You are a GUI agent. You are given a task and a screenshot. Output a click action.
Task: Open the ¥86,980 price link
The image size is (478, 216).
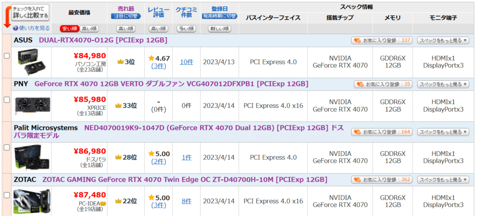[x=90, y=151]
